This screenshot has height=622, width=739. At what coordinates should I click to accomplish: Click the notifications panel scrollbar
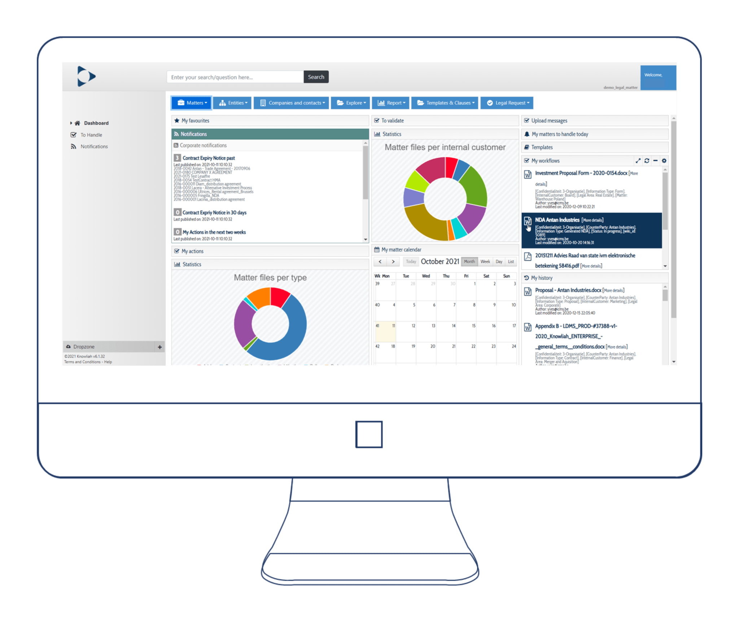(365, 172)
